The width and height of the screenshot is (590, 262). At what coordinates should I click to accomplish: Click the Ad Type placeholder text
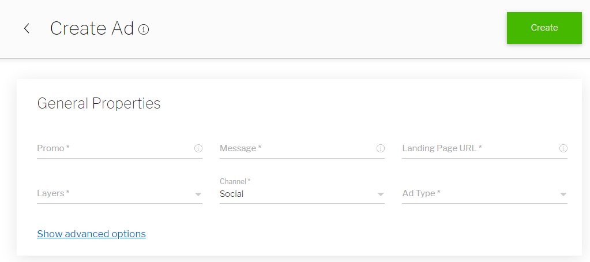tap(421, 193)
